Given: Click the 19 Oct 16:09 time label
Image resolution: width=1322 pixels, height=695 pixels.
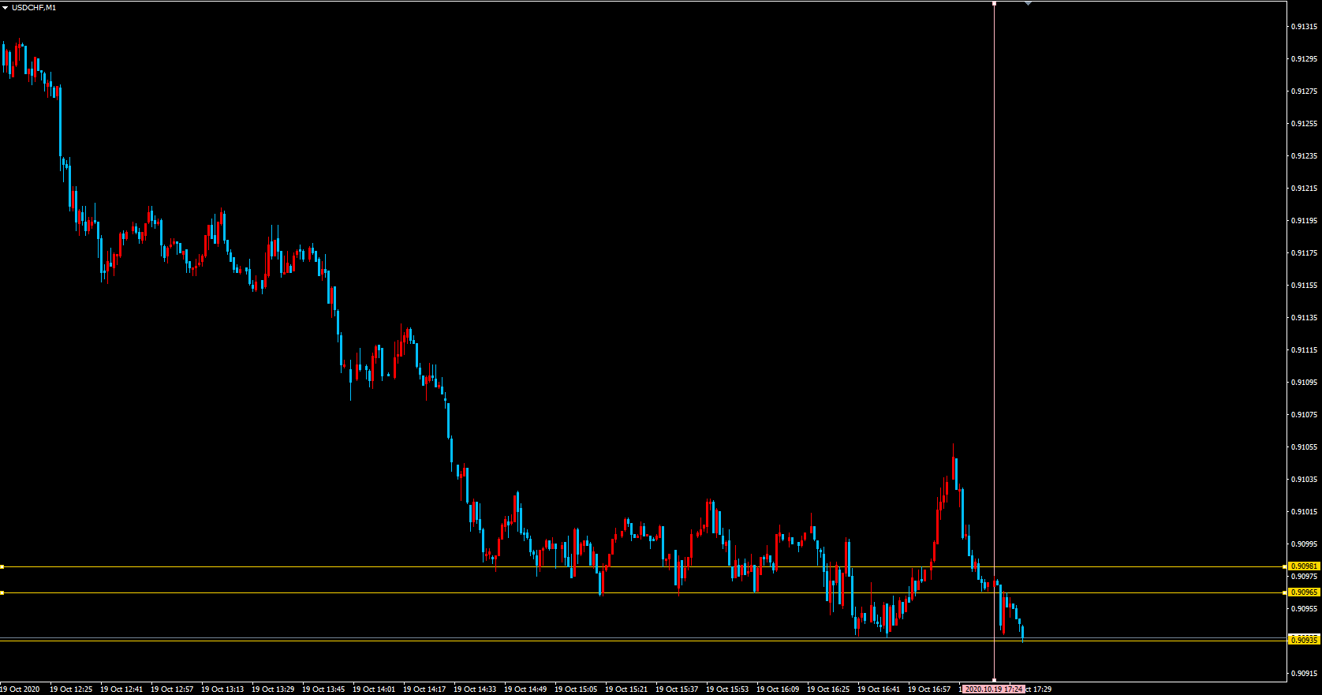Looking at the screenshot, I should pyautogui.click(x=778, y=689).
